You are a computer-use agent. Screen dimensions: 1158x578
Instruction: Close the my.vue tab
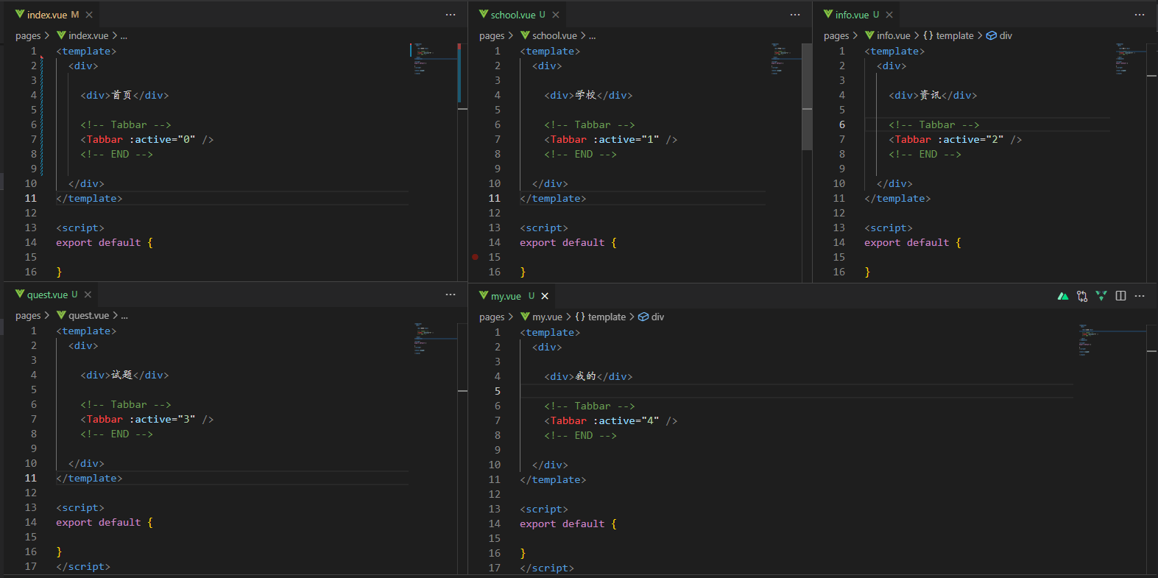point(545,296)
